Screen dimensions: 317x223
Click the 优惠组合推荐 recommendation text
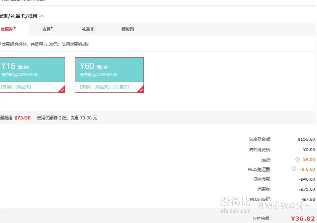click(x=45, y=44)
